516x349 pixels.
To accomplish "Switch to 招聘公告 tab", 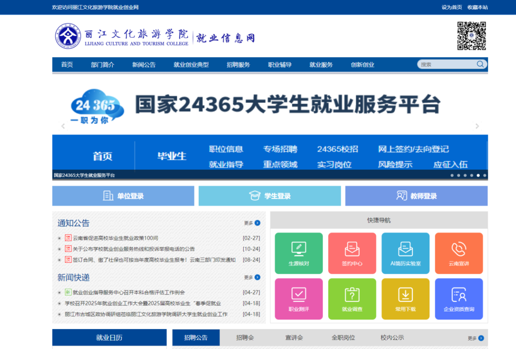I will tap(196, 338).
